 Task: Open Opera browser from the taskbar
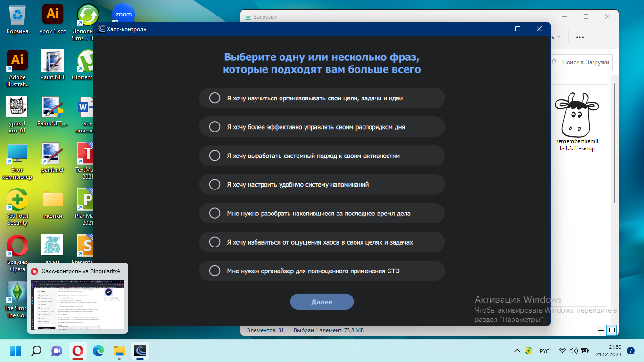(78, 351)
